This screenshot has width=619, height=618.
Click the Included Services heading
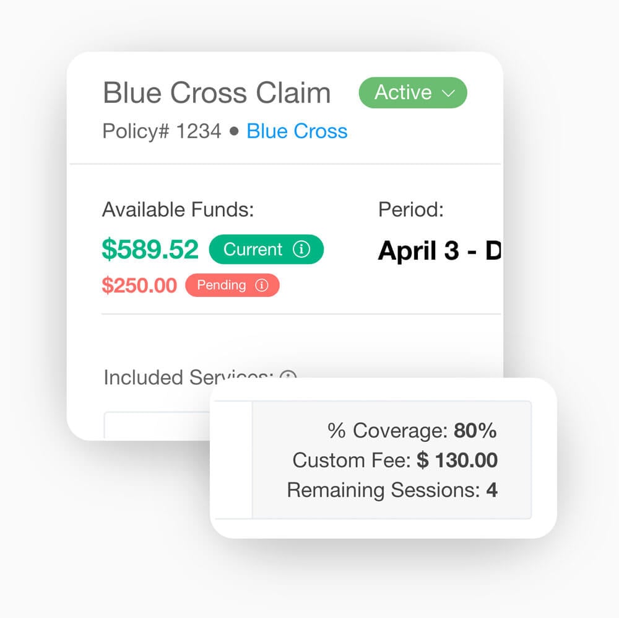186,376
